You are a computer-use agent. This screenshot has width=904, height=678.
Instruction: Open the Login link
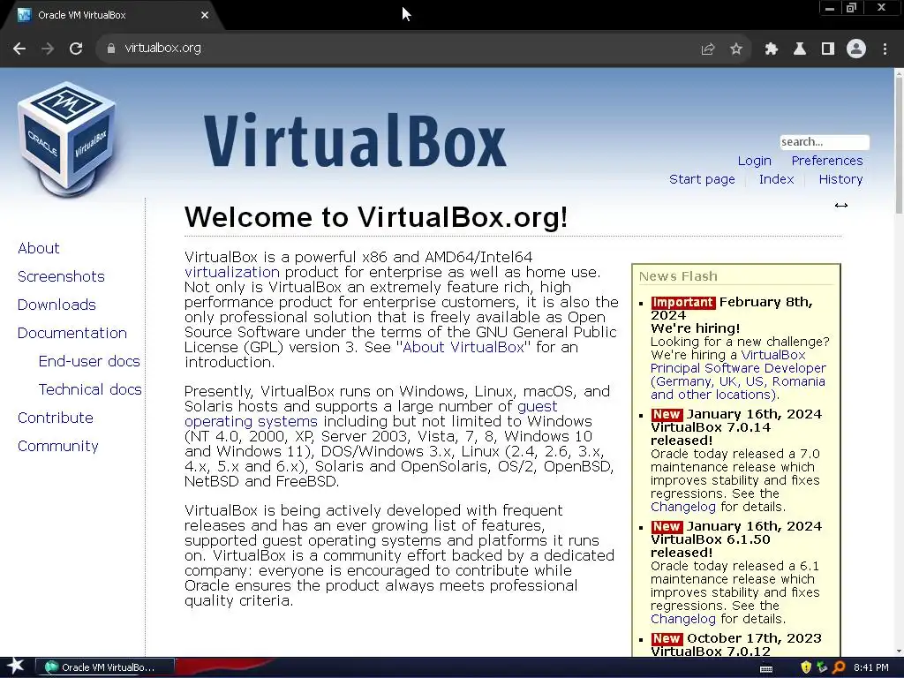[754, 161]
